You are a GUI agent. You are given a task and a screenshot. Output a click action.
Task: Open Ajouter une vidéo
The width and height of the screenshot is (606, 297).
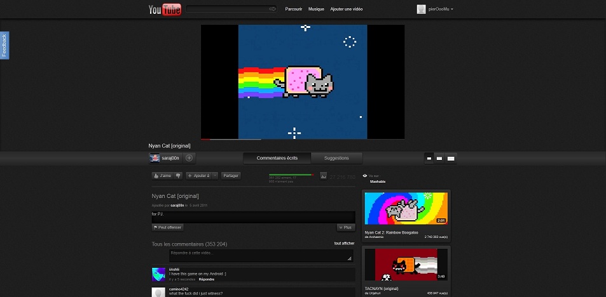(347, 9)
